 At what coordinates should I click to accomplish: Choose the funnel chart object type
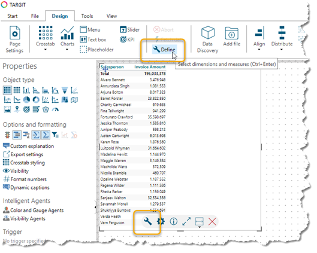(65, 90)
